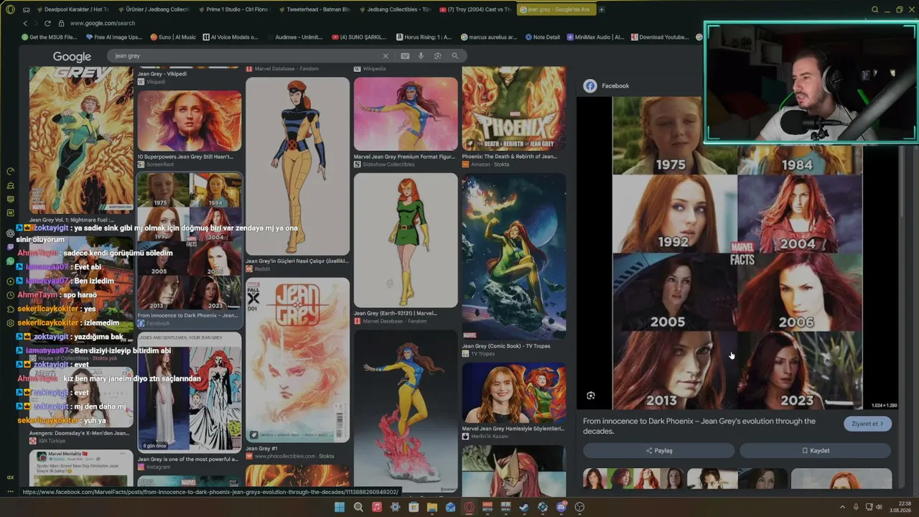This screenshot has width=919, height=517.
Task: Open the music app on the taskbar
Action: pos(377,507)
